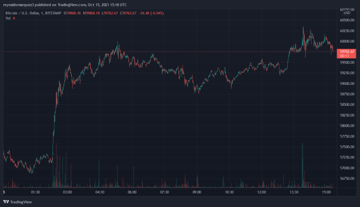The image size is (360, 207).
Task: Click the open value O59868.18
Action: 72,13
